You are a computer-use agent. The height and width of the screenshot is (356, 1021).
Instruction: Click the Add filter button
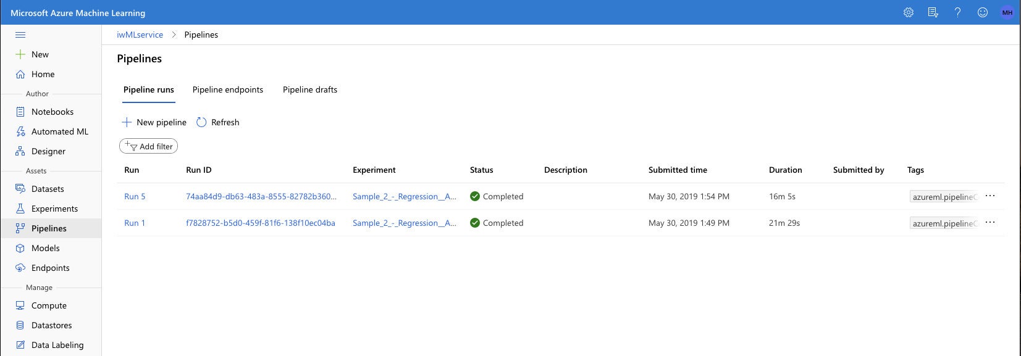pos(148,146)
